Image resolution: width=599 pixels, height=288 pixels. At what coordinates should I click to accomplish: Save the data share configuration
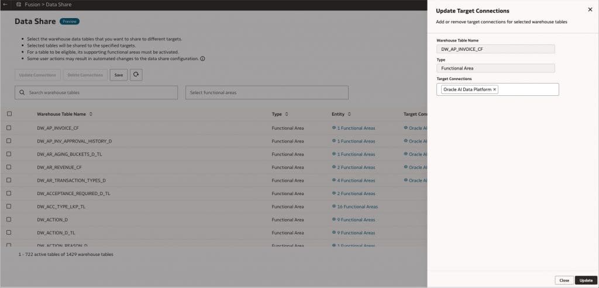(118, 75)
